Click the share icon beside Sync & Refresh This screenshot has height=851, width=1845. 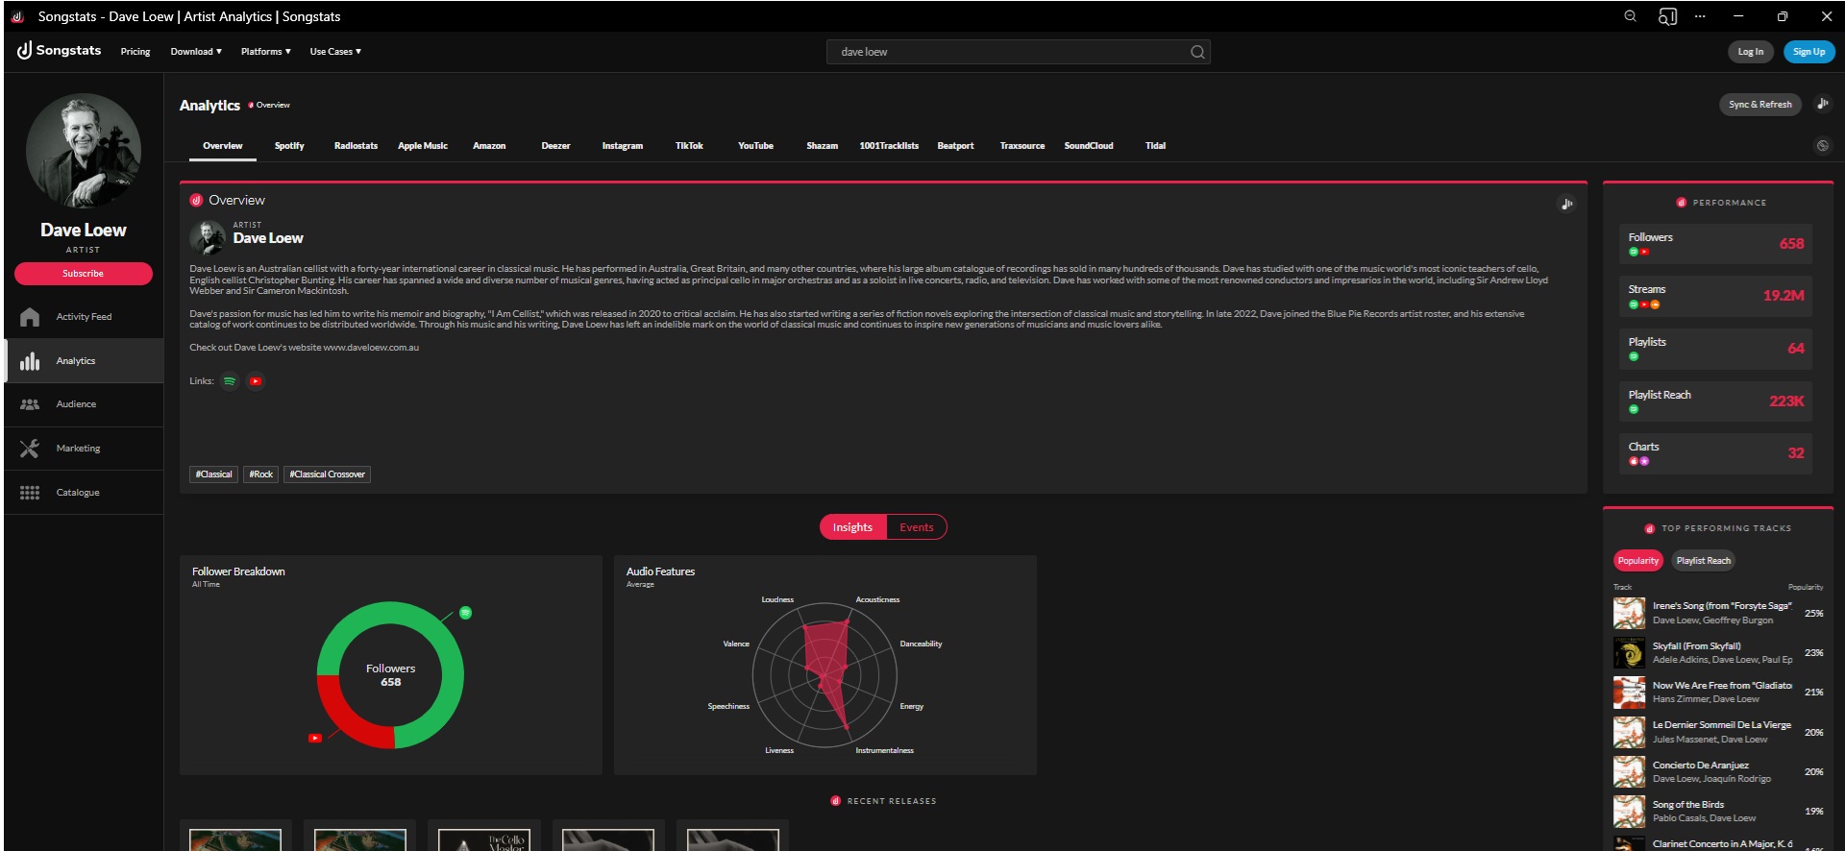pos(1822,104)
